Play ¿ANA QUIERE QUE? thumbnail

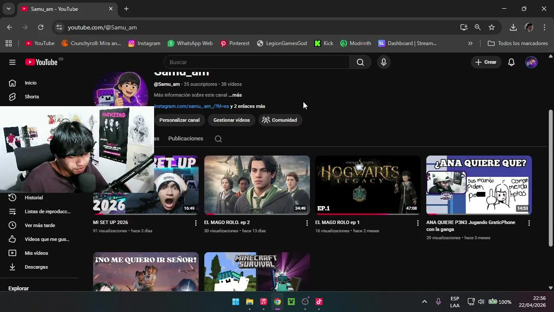click(x=479, y=185)
